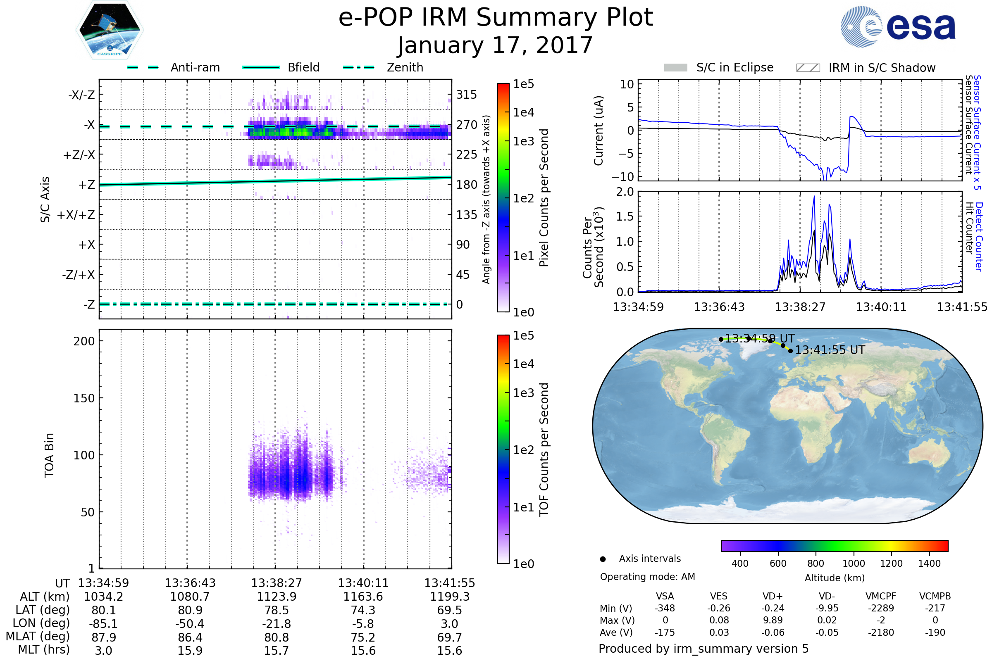Click the Pixel Counts per Second colorbar
Screen dimensions: 992x661
click(x=503, y=198)
